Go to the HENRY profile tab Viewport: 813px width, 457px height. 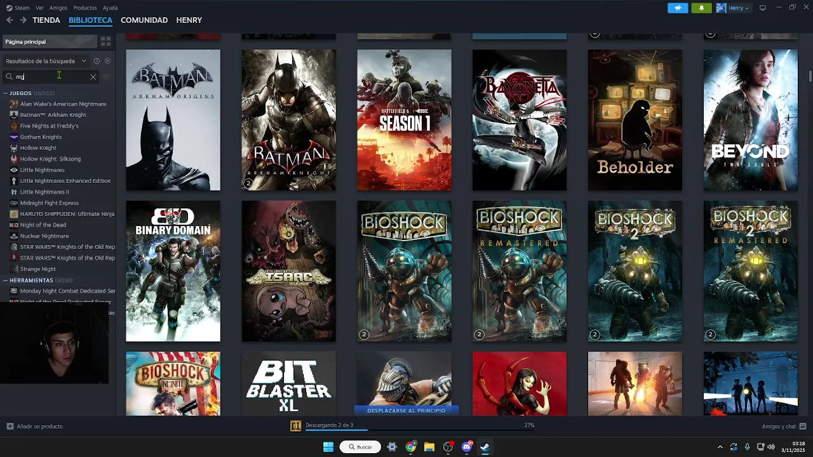(x=189, y=20)
